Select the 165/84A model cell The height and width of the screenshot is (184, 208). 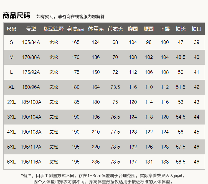pyautogui.click(x=31, y=42)
